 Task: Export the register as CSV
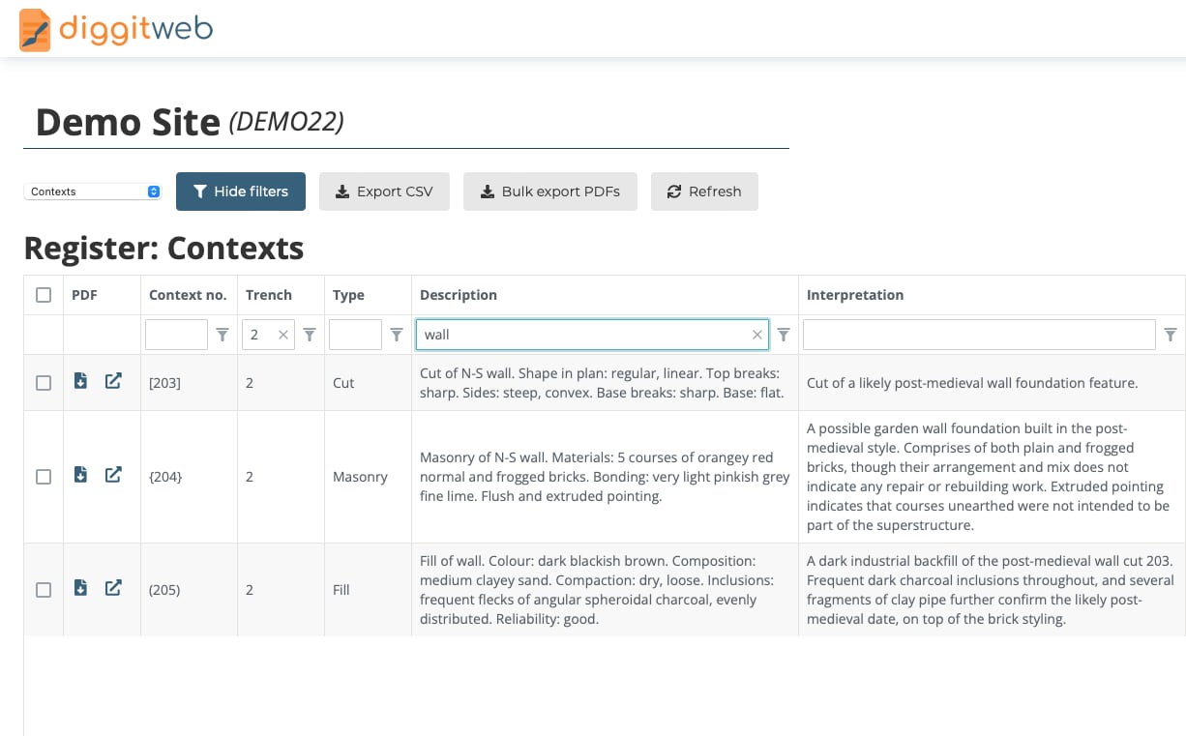(x=384, y=191)
